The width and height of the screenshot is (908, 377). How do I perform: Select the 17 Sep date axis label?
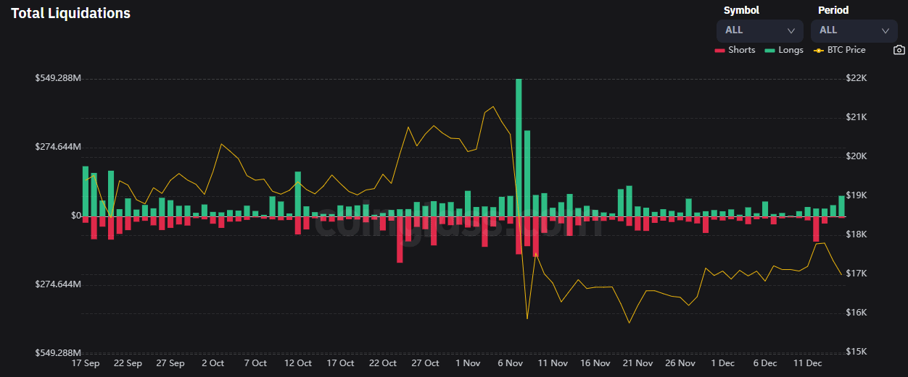point(86,363)
